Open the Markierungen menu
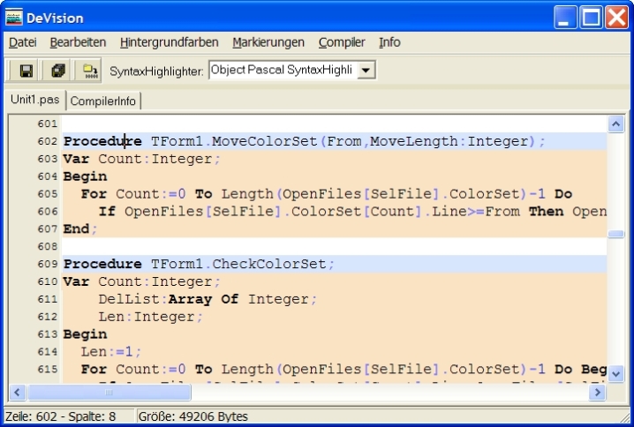The image size is (634, 427). (x=268, y=41)
